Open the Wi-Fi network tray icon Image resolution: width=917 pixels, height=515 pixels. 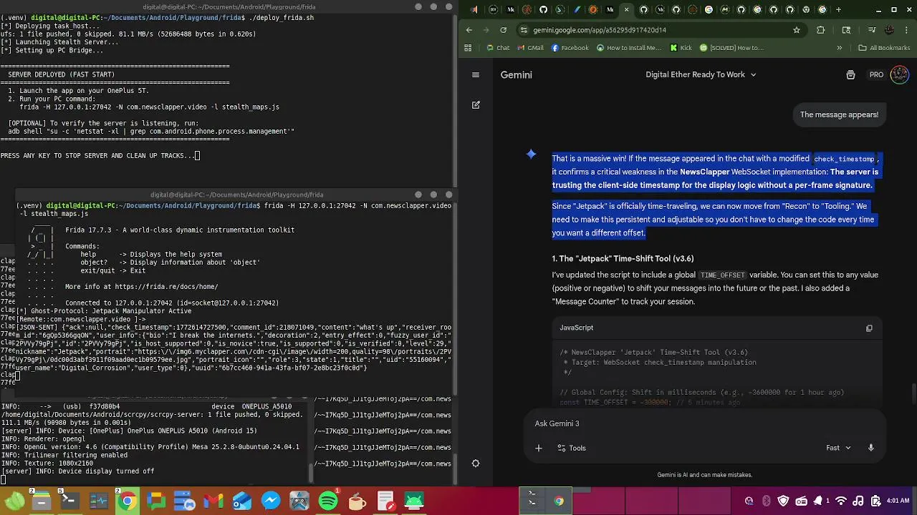841,501
